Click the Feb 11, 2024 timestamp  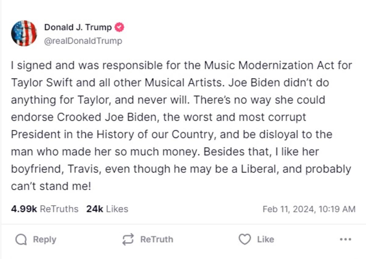[309, 209]
